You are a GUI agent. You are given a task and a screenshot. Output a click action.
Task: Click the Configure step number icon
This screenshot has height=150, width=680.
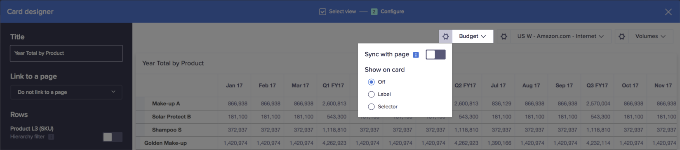[x=374, y=12]
